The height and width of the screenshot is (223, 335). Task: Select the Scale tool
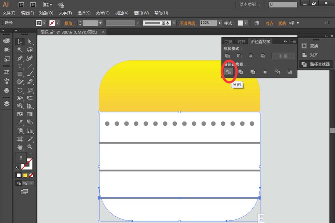(x=30, y=90)
